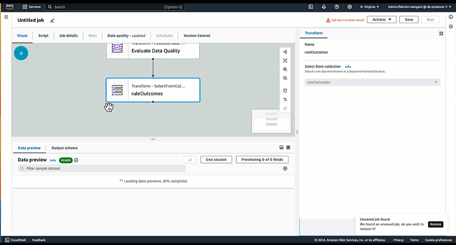Viewport: 456px width, 245px height.
Task: Open Cookie preferences in the footer
Action: coord(438,240)
